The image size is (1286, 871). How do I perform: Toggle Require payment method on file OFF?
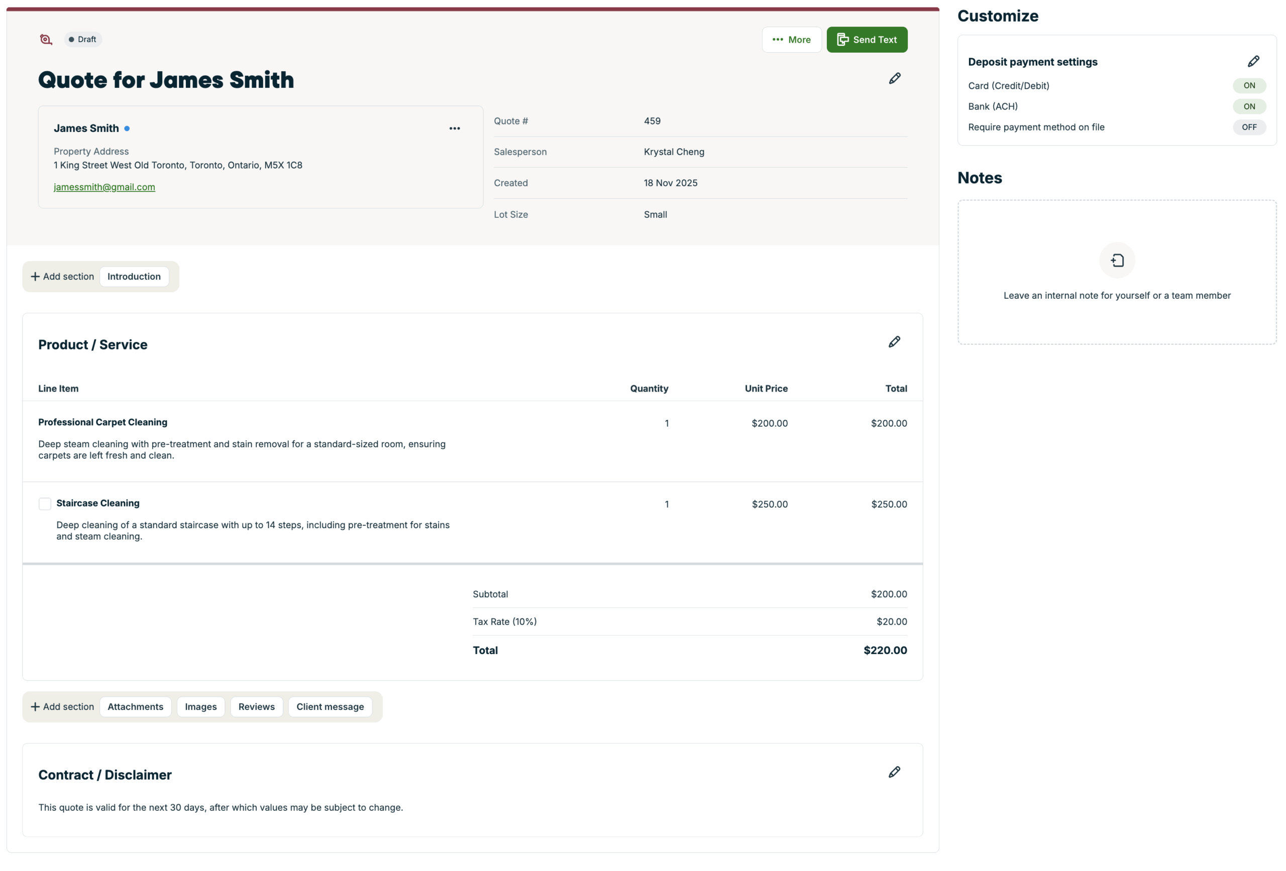tap(1248, 127)
